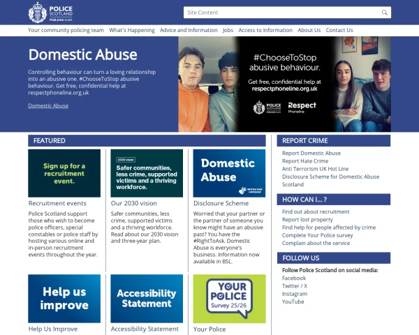This screenshot has width=419, height=335.
Task: Click the Domestic Abuse banner headline
Action: [83, 54]
